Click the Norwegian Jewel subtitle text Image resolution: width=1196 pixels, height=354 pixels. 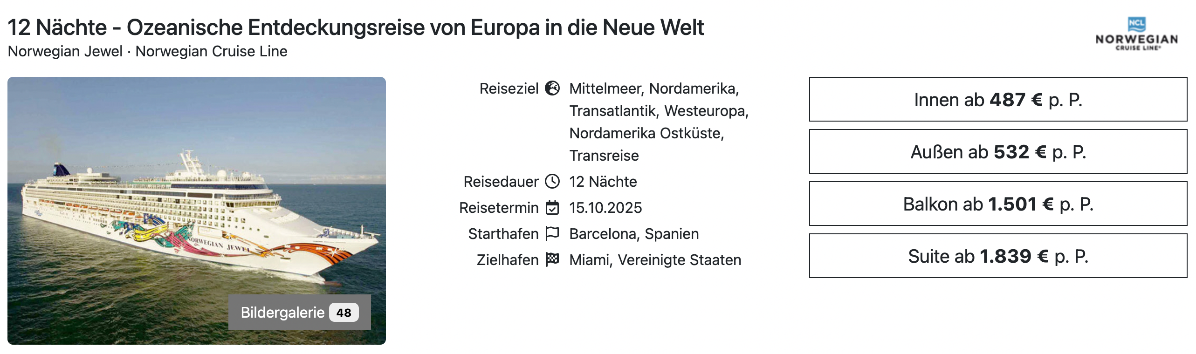click(x=65, y=51)
